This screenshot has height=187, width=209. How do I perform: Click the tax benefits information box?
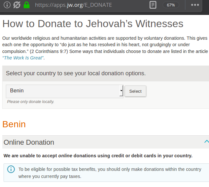[x=110, y=173]
